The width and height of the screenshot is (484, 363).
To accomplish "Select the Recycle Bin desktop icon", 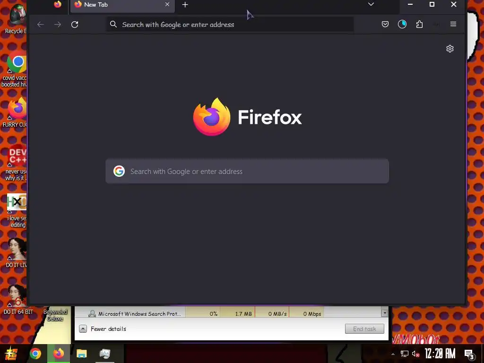I will click(x=16, y=19).
